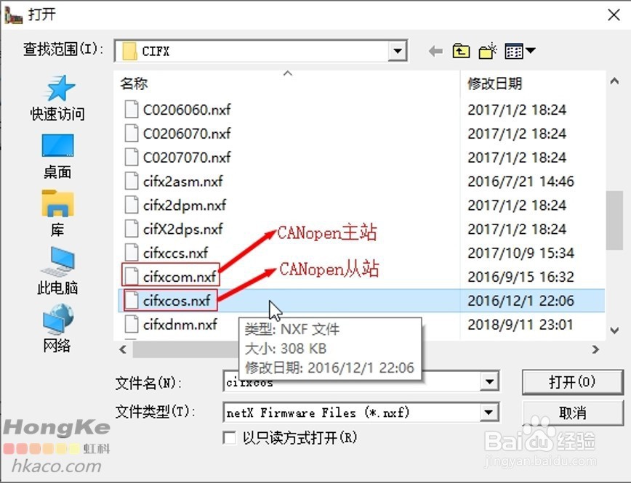Open the netX Firmware Files type dropdown

(489, 413)
